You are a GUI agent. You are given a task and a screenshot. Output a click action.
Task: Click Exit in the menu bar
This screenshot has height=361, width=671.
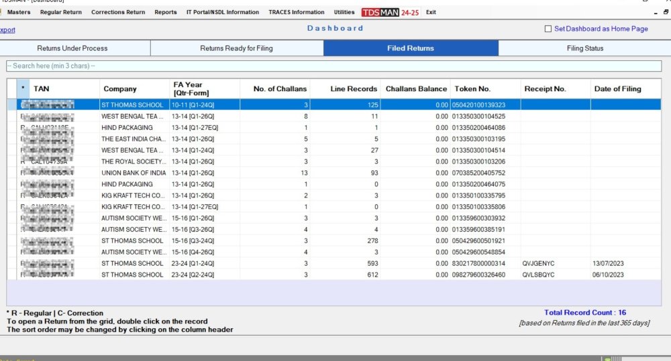[431, 12]
